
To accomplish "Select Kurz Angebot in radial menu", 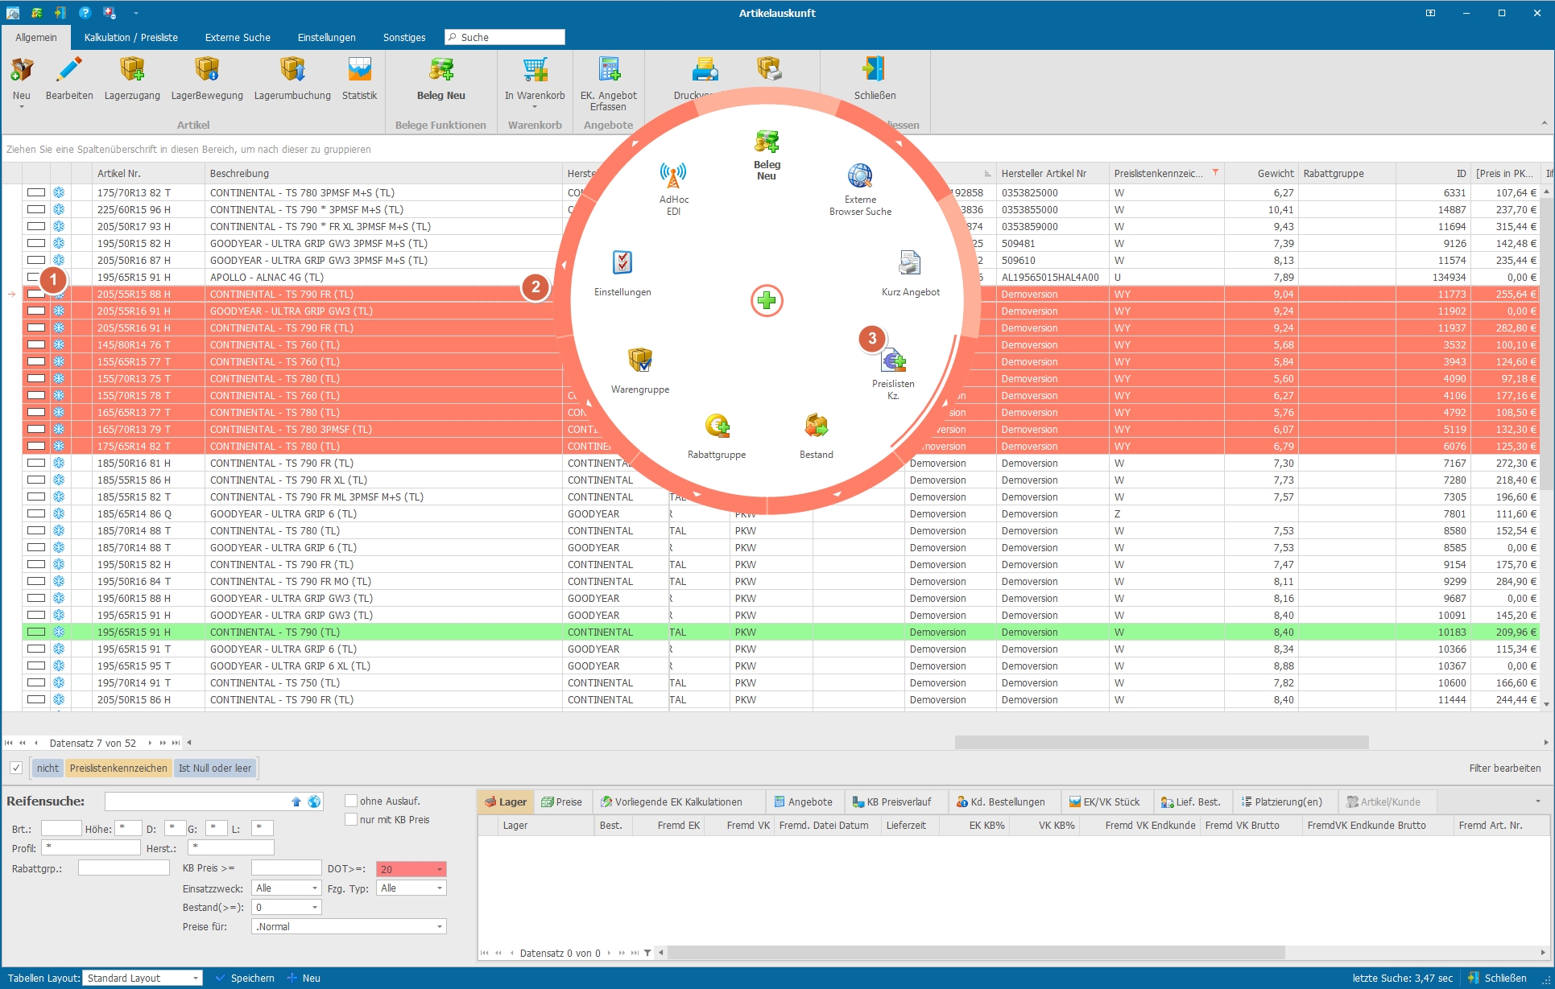I will [910, 274].
